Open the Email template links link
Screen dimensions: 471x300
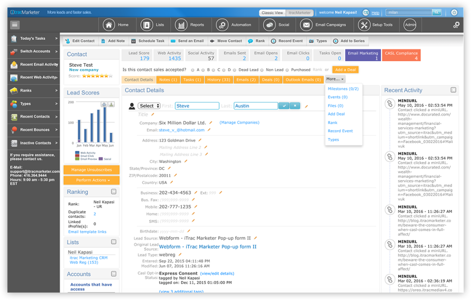(x=87, y=231)
